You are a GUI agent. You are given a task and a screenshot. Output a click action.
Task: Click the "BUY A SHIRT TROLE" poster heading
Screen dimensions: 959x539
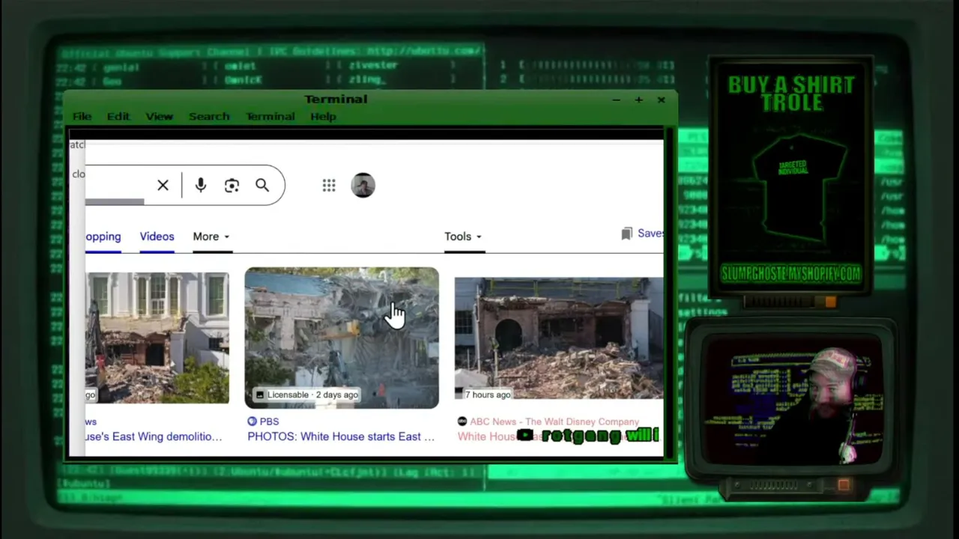coord(791,94)
